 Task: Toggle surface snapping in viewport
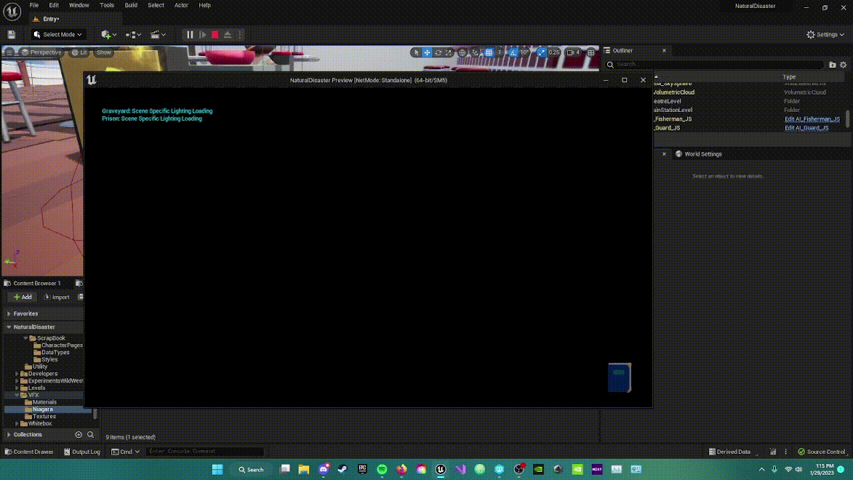click(476, 52)
